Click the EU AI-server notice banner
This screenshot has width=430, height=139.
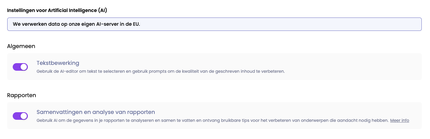(x=214, y=24)
